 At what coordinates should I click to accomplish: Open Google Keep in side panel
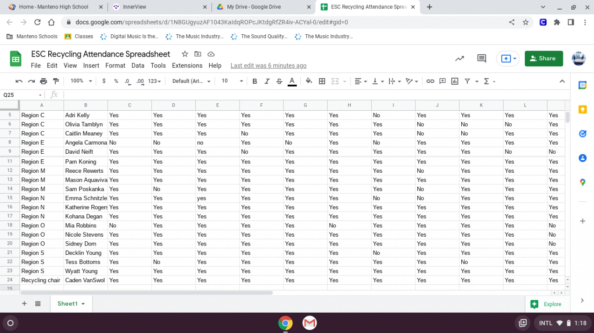click(x=582, y=110)
